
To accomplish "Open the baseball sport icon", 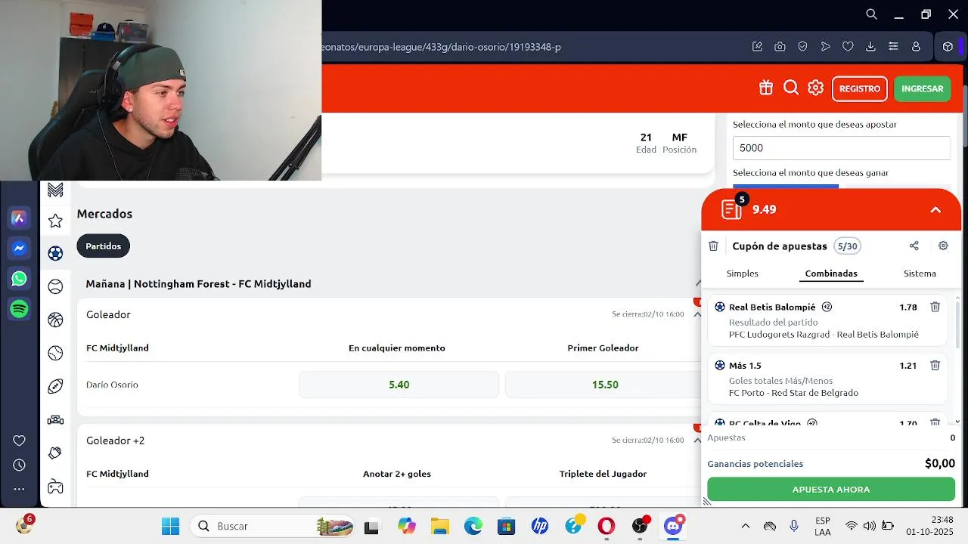I will (x=55, y=353).
